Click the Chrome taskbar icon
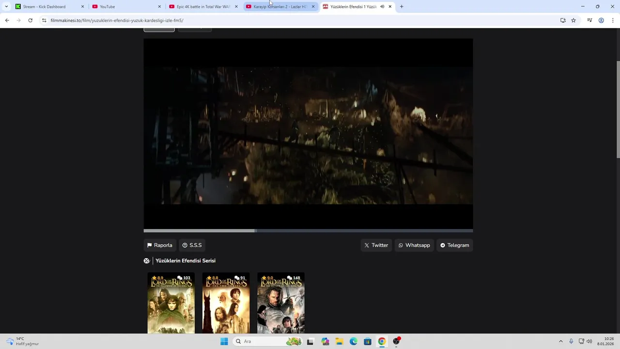 coord(382,341)
